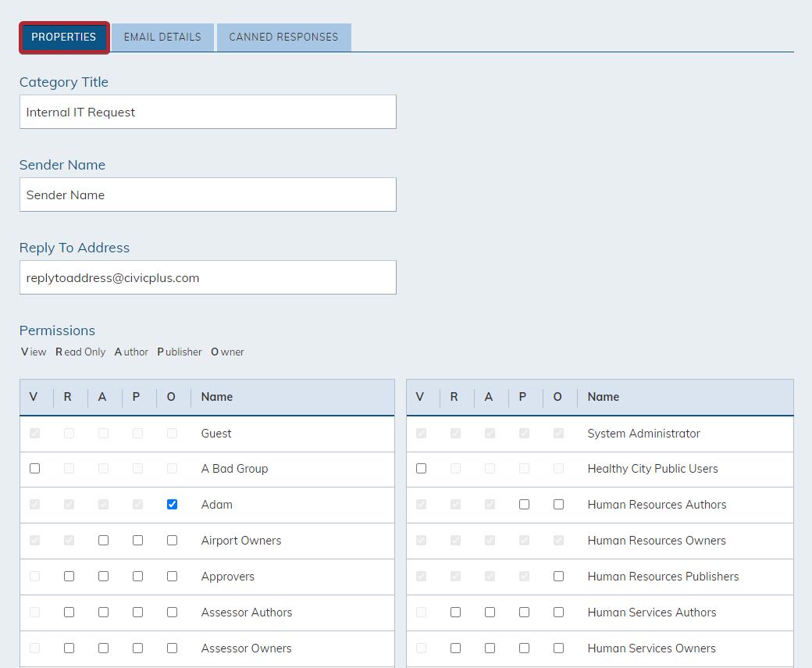
Task: Enable Read Only for Assessor Owners
Action: pyautogui.click(x=69, y=648)
